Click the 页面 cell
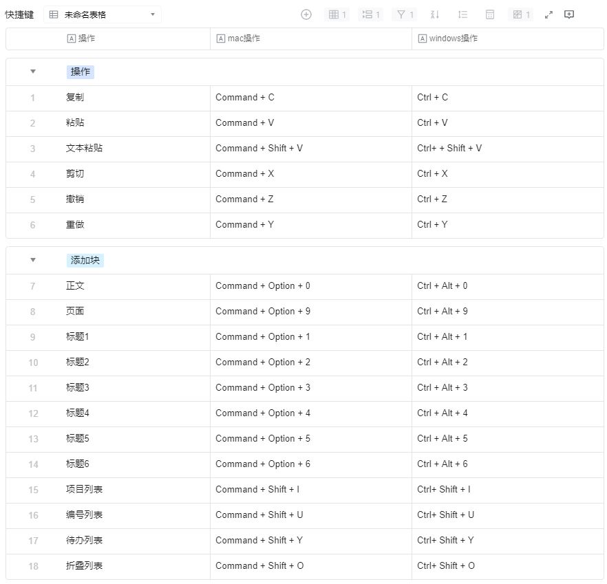 pos(135,312)
